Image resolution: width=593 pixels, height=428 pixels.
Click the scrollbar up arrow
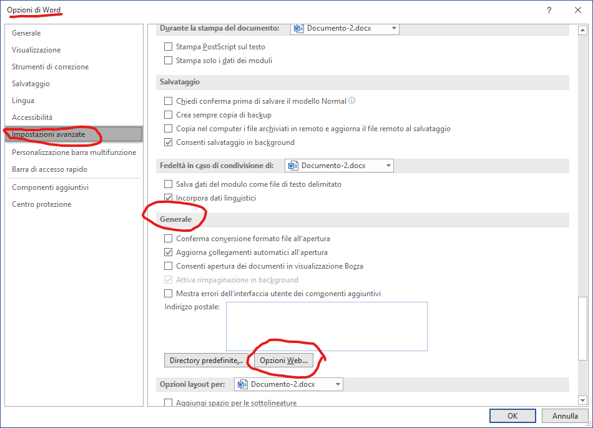582,30
